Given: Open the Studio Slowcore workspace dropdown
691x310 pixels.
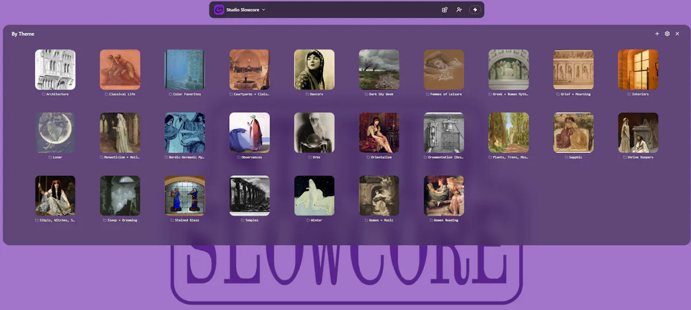Looking at the screenshot, I should coord(246,10).
